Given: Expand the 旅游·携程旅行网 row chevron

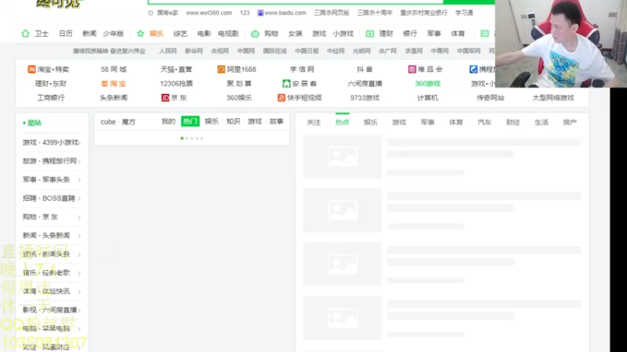Looking at the screenshot, I should point(79,162).
